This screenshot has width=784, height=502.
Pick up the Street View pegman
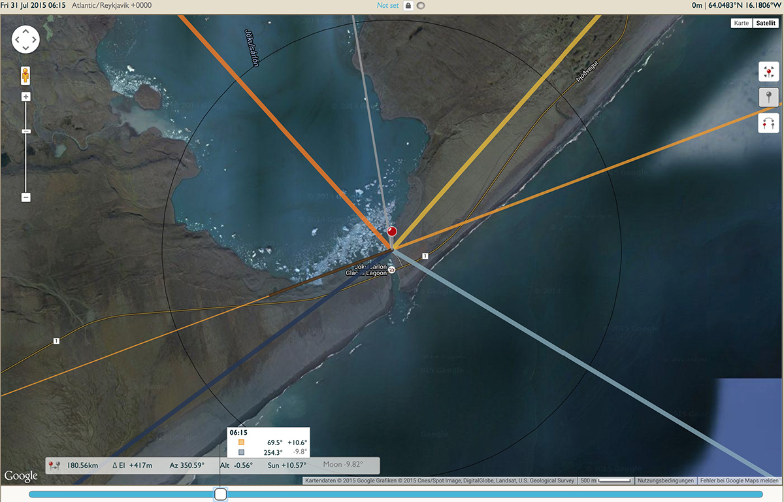25,76
